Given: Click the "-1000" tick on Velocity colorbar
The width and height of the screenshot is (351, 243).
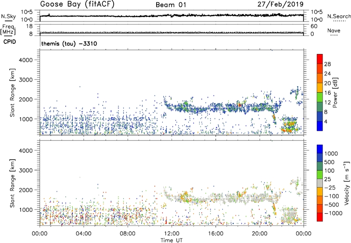Looking at the screenshot, I should click(333, 213).
